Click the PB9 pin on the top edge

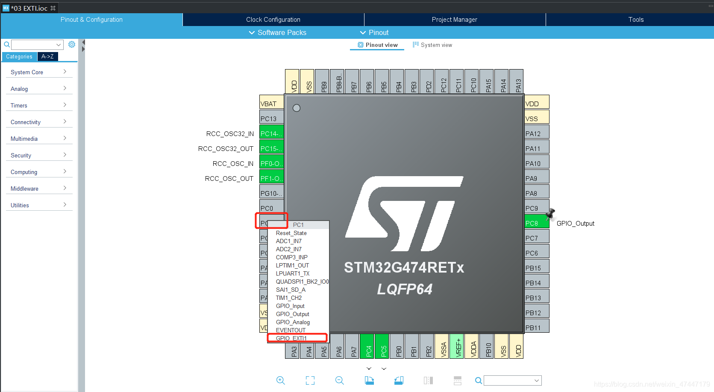pyautogui.click(x=322, y=81)
